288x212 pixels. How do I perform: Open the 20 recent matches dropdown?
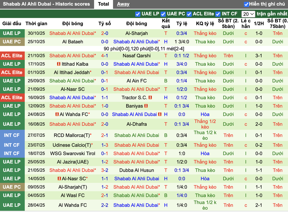tap(248, 14)
